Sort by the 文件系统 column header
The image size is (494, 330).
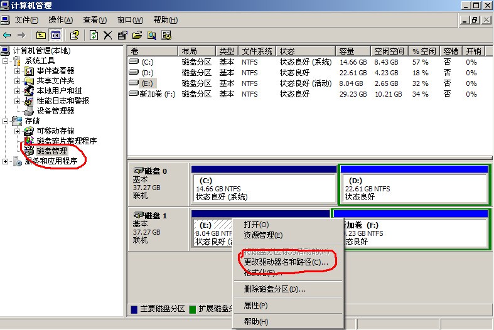(x=257, y=51)
